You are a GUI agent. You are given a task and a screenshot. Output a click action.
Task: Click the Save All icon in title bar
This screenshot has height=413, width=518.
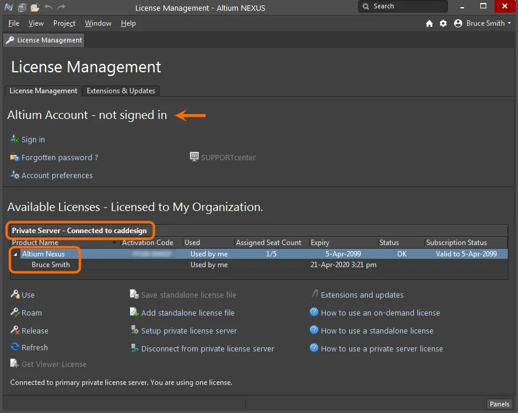(x=22, y=7)
